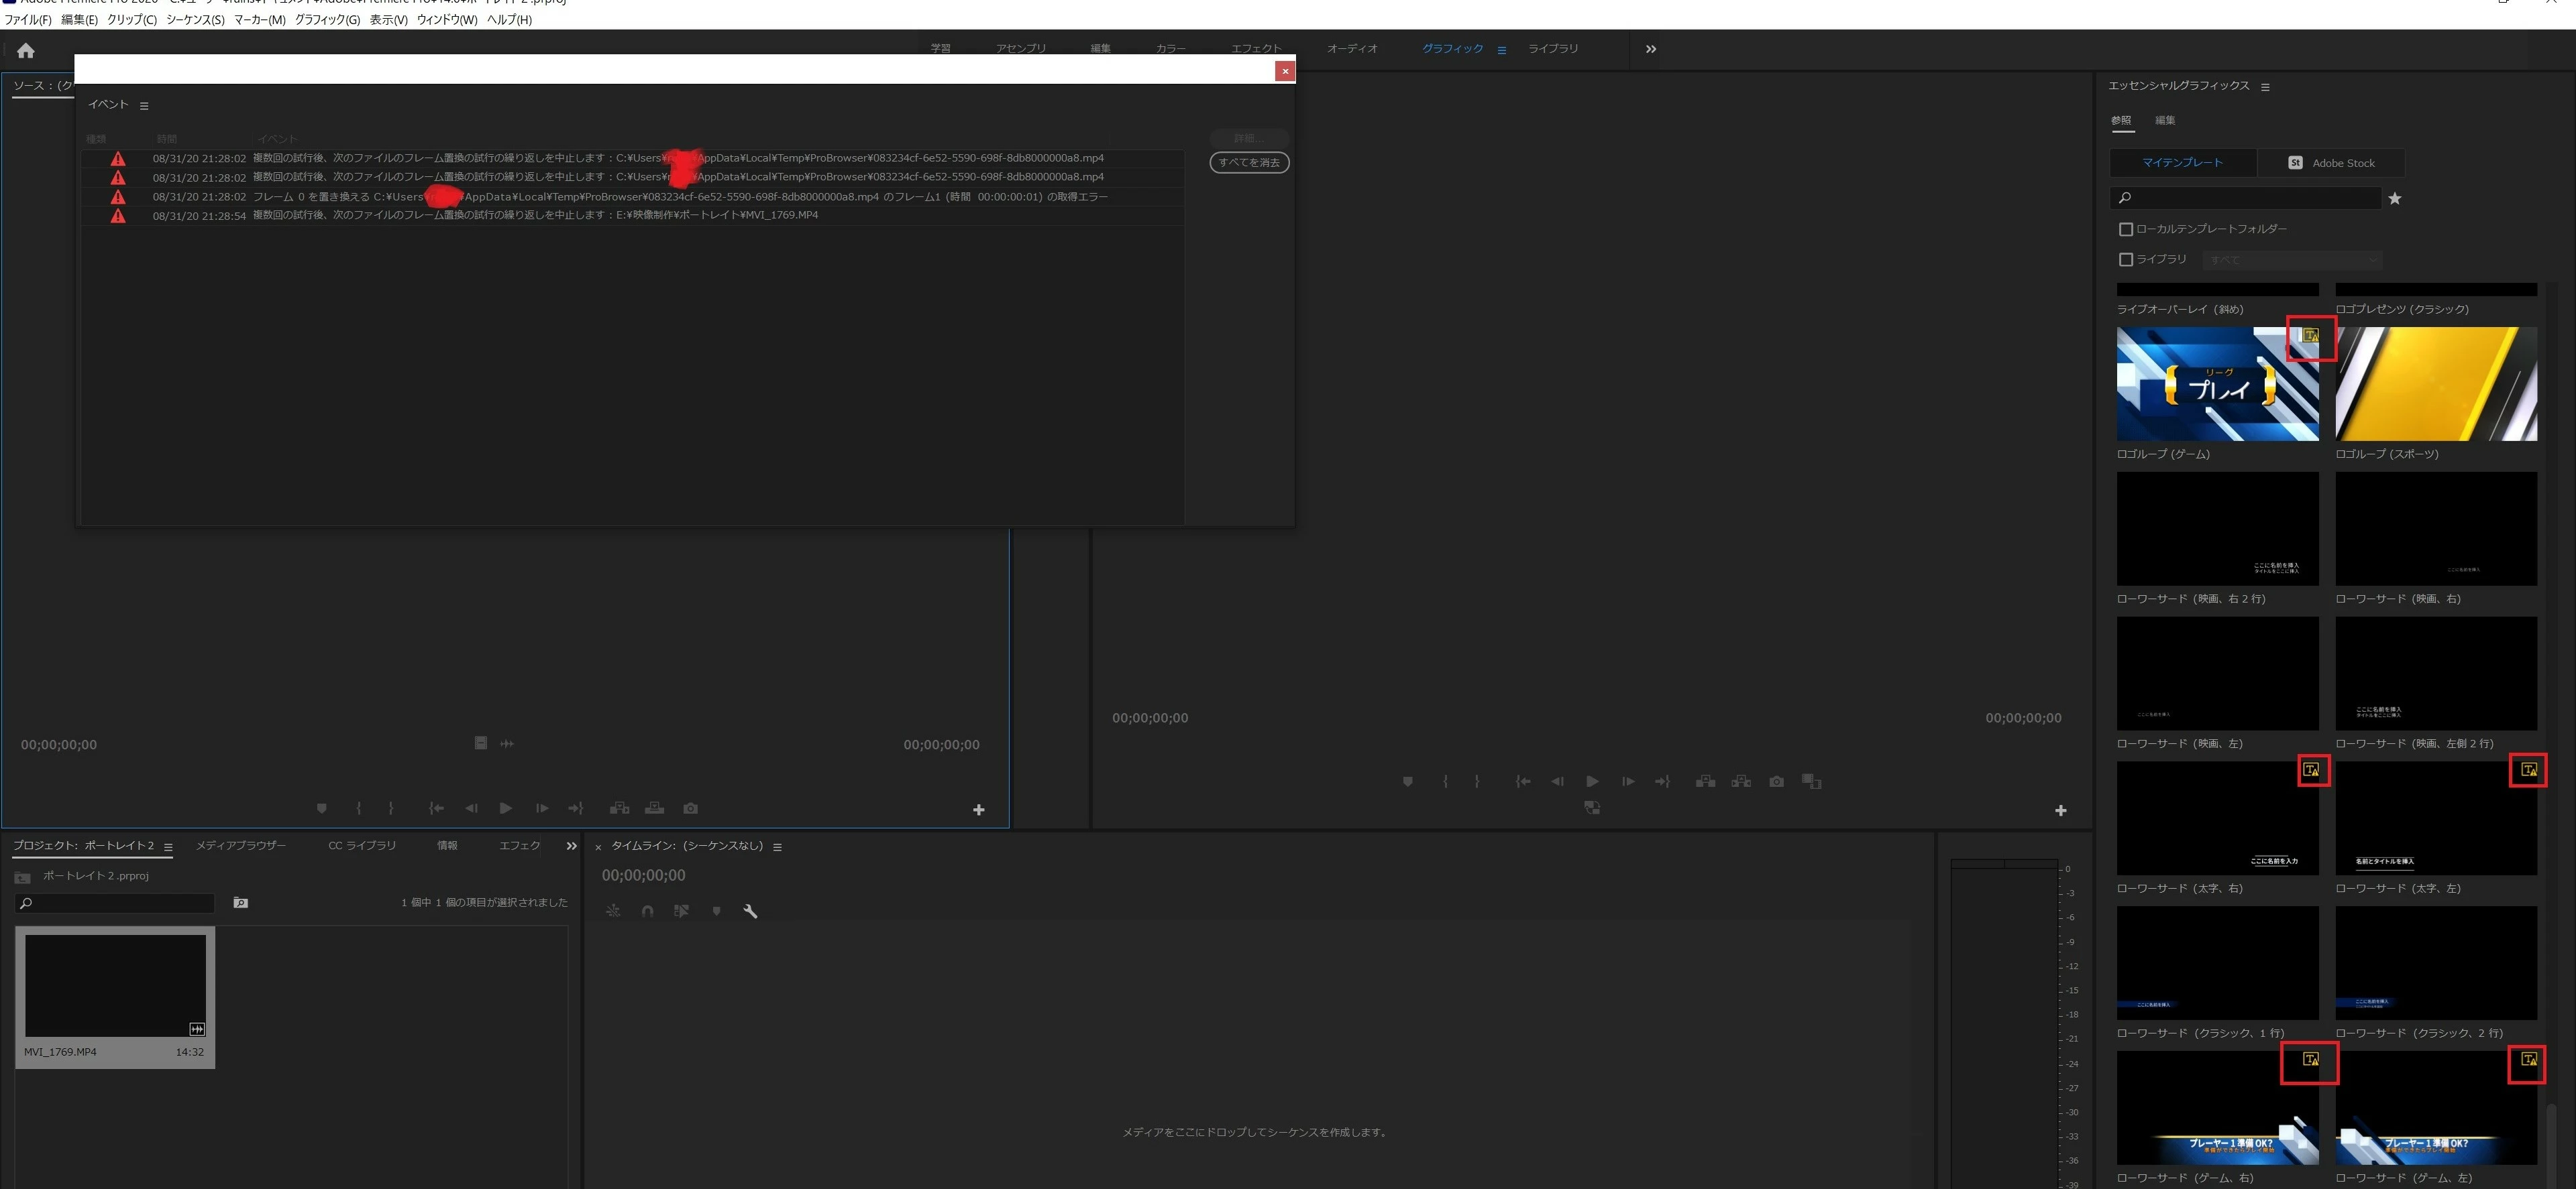The height and width of the screenshot is (1189, 2576).
Task: Toggle the timeline snap magnet icon
Action: (647, 912)
